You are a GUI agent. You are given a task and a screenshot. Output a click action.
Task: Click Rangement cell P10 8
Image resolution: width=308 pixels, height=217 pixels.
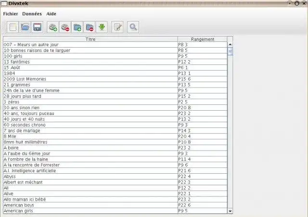click(203, 142)
